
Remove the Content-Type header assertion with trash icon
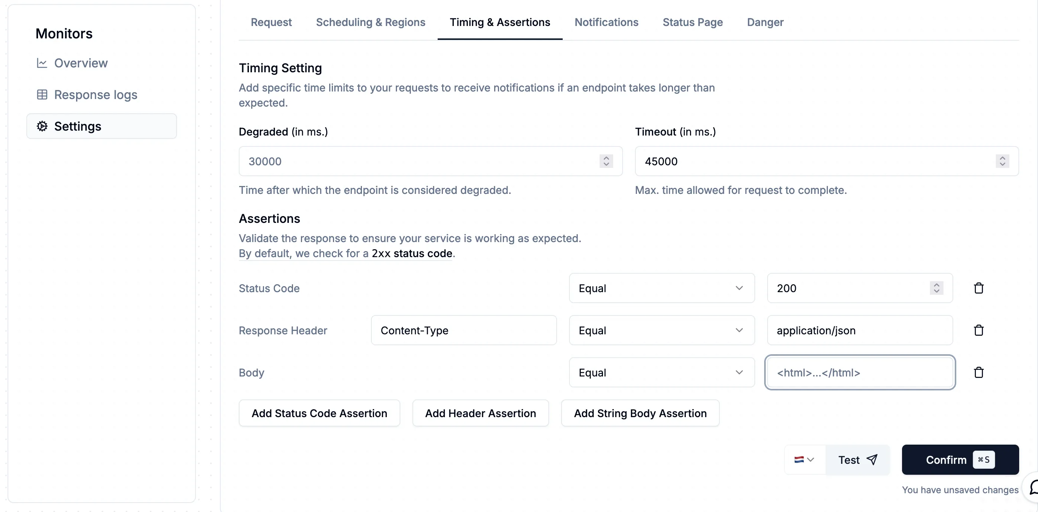(x=979, y=330)
